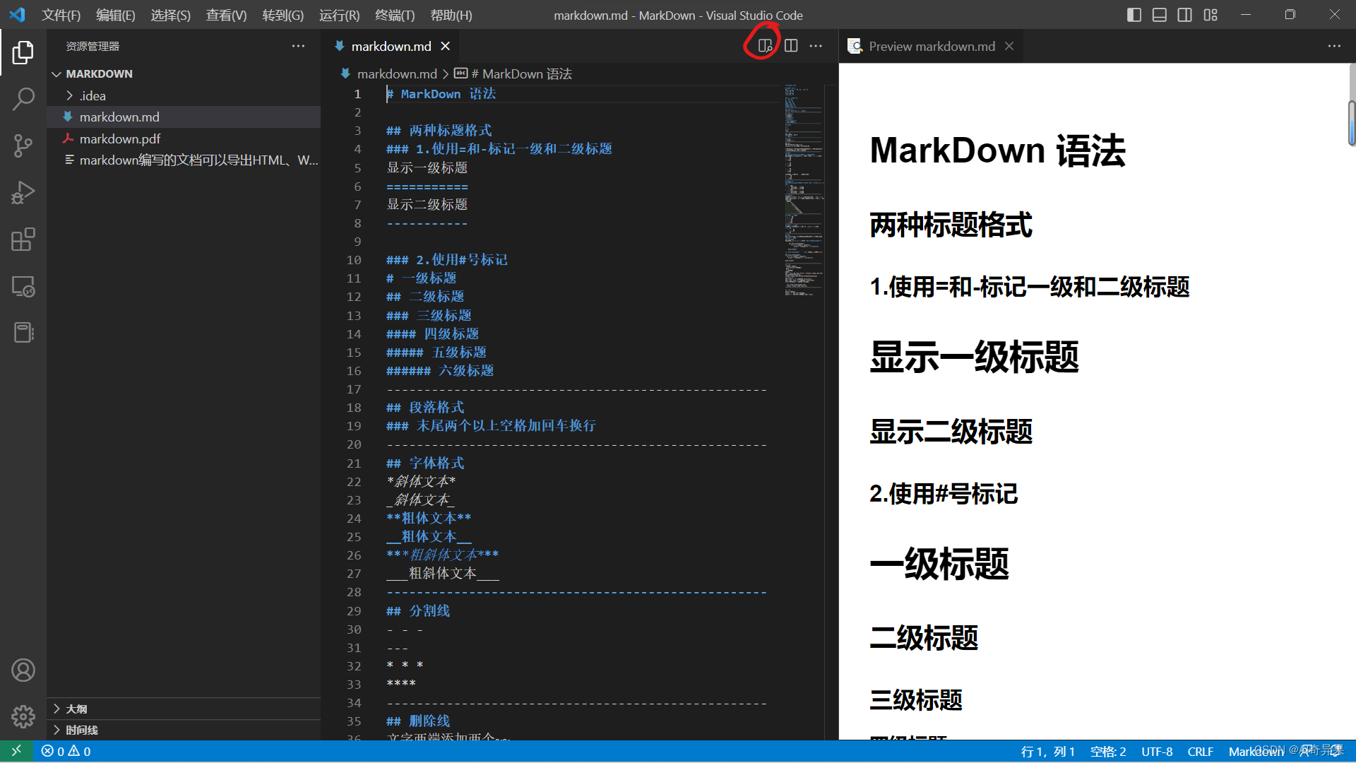Toggle the bottom panel visibility

[1159, 14]
